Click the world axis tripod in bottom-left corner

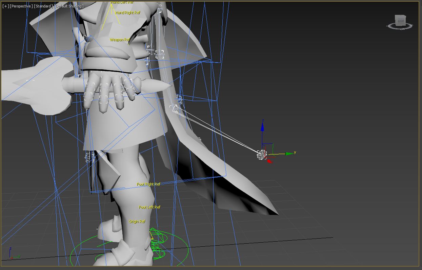[x=12, y=255]
